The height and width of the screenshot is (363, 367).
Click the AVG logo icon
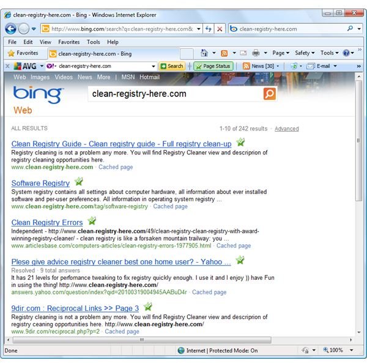click(25, 66)
